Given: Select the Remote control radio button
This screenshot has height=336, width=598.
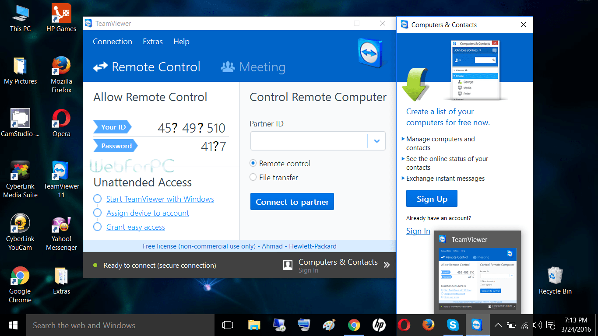Looking at the screenshot, I should coord(253,163).
